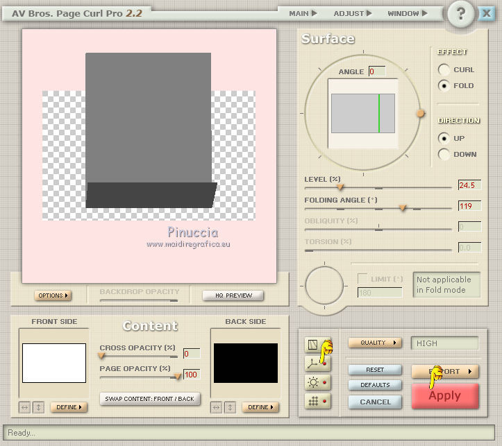Enable the LIMIT checkbox

(362, 278)
